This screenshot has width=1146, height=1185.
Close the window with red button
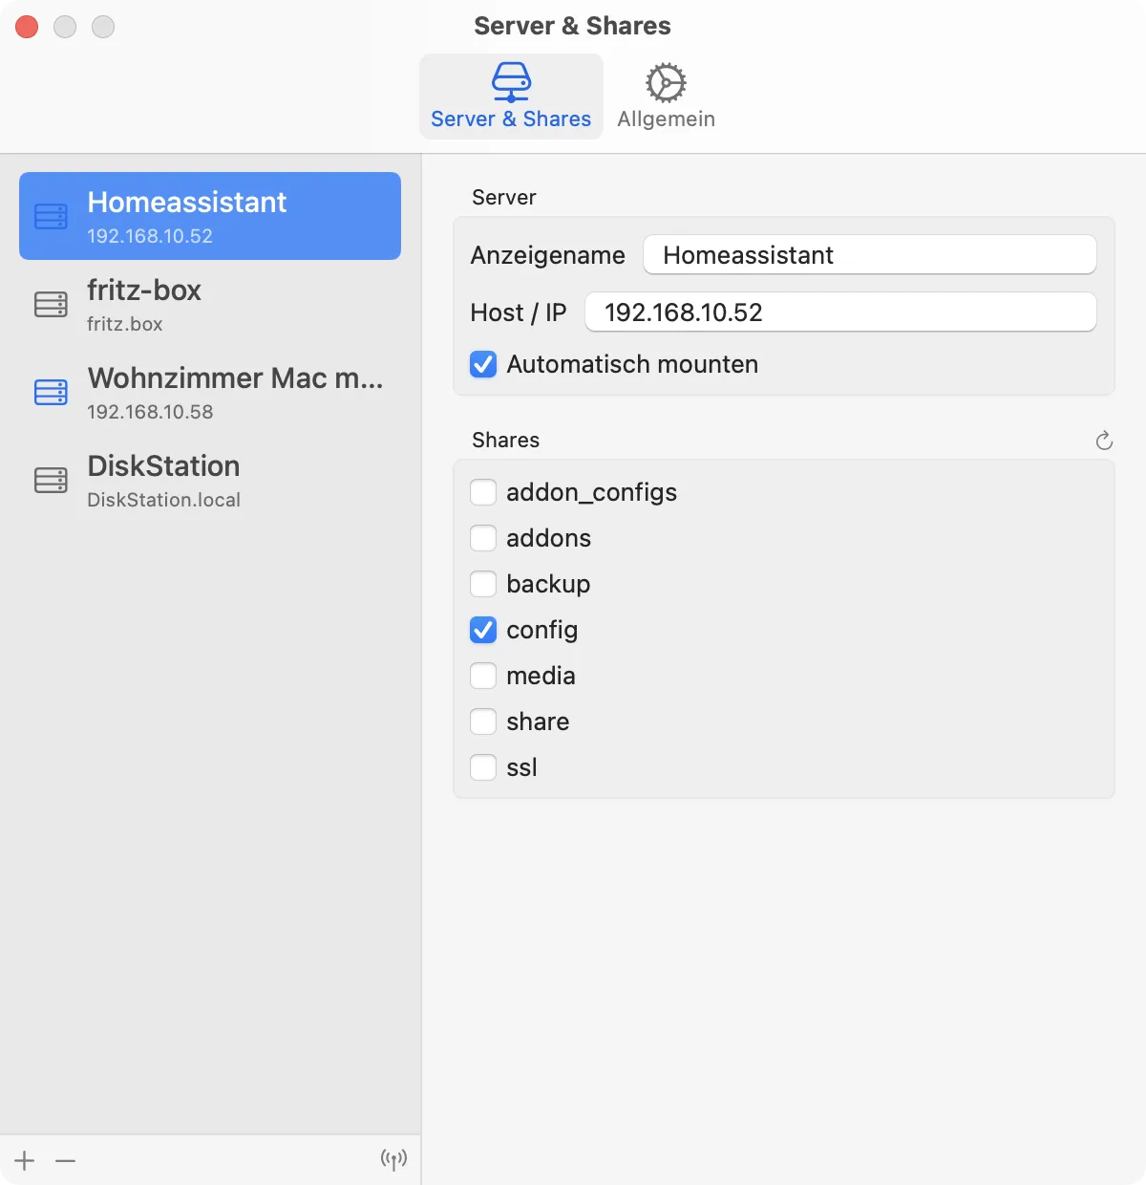click(x=27, y=27)
